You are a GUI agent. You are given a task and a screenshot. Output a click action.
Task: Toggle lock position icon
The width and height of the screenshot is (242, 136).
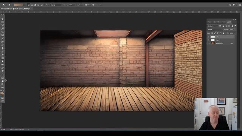tap(218, 33)
